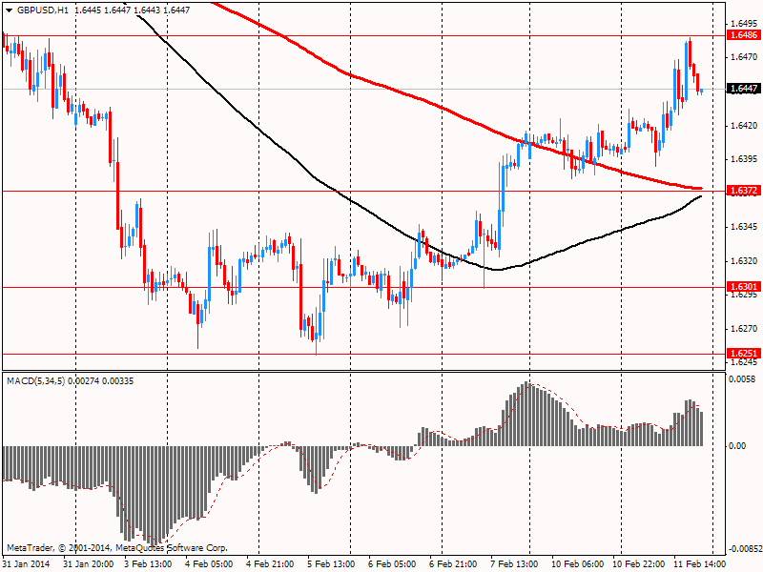Select the -0.00852 MACD scale value
This screenshot has height=572, width=763.
(744, 550)
